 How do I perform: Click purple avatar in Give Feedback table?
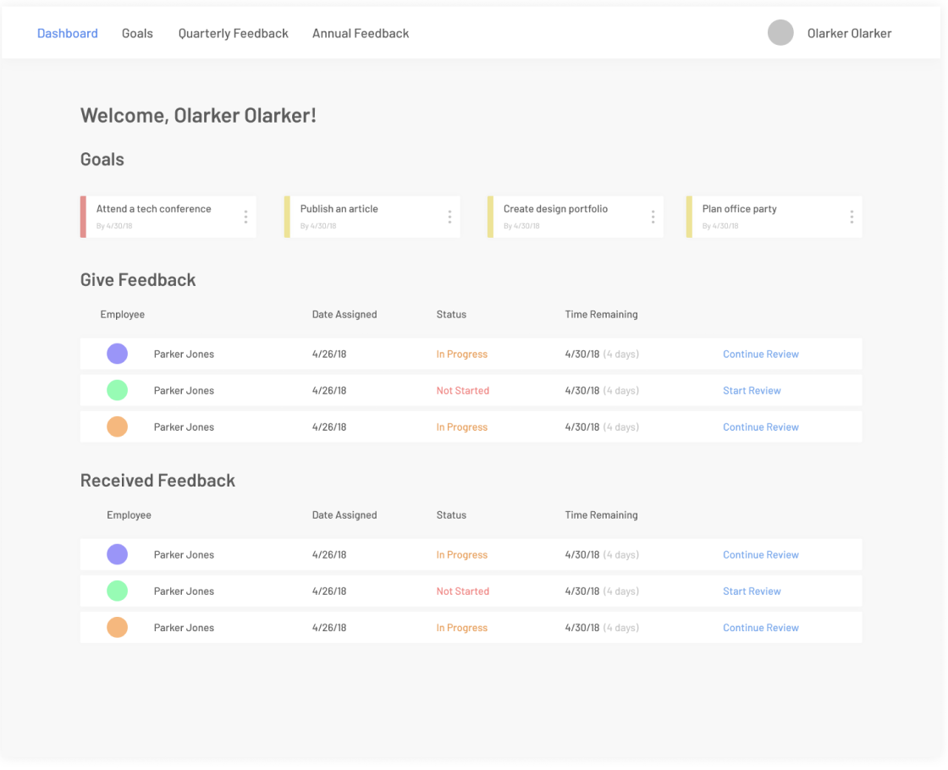point(118,354)
